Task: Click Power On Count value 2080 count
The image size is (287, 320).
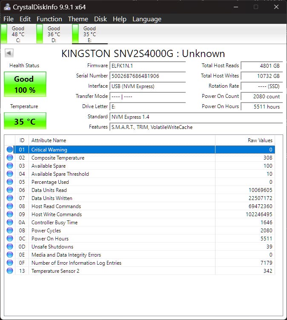Action: click(x=262, y=96)
